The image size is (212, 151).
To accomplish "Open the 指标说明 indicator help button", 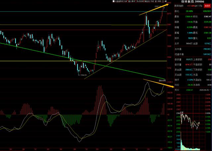I will point(162,80).
